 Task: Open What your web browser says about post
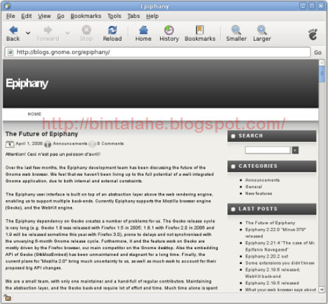281,289
